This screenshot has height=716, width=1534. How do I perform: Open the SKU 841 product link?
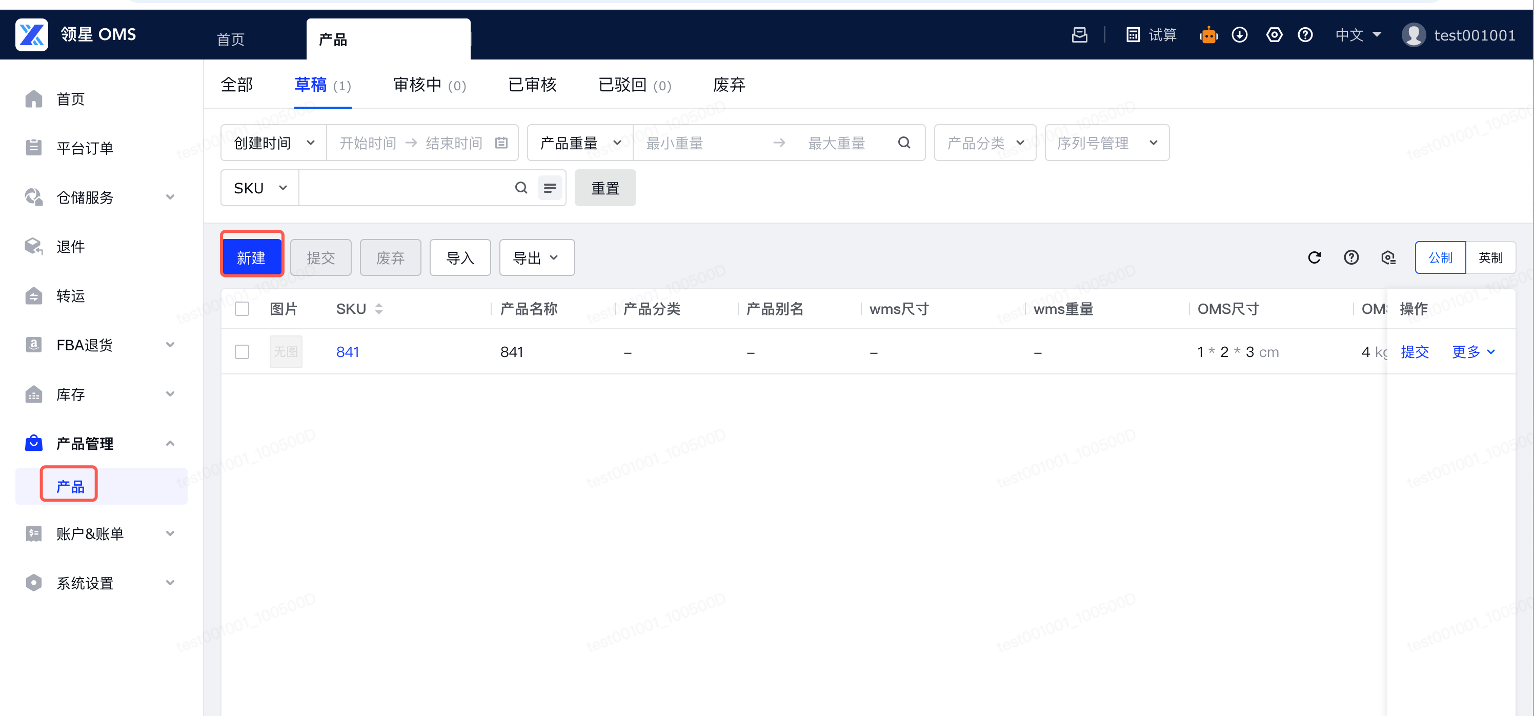click(x=347, y=351)
